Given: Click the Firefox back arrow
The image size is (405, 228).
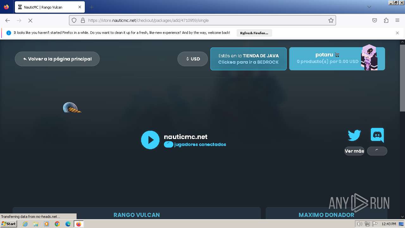Looking at the screenshot, I should (x=8, y=20).
